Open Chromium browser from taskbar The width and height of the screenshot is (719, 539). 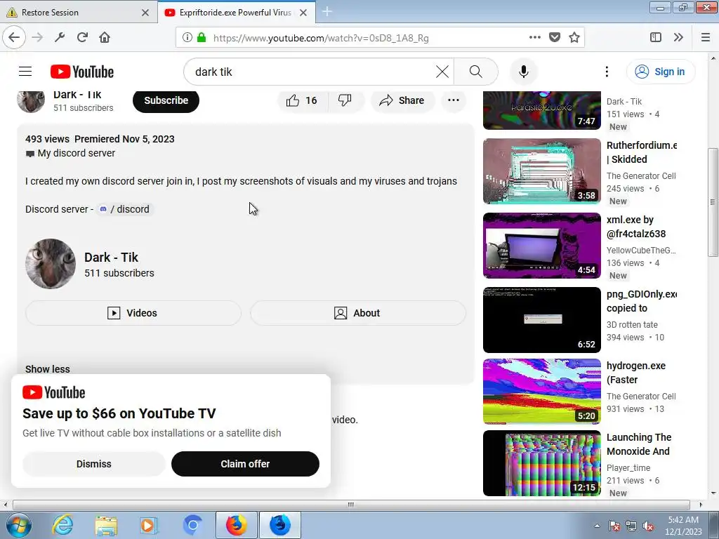coord(192,525)
